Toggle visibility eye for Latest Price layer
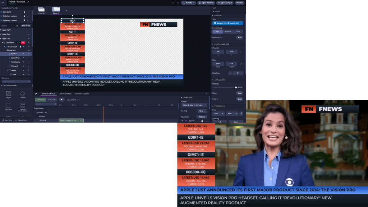368x207 pixels. 23,58
